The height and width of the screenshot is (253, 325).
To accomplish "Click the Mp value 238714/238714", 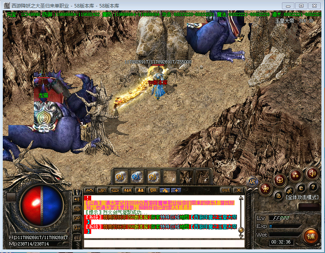I will [x=33, y=244].
